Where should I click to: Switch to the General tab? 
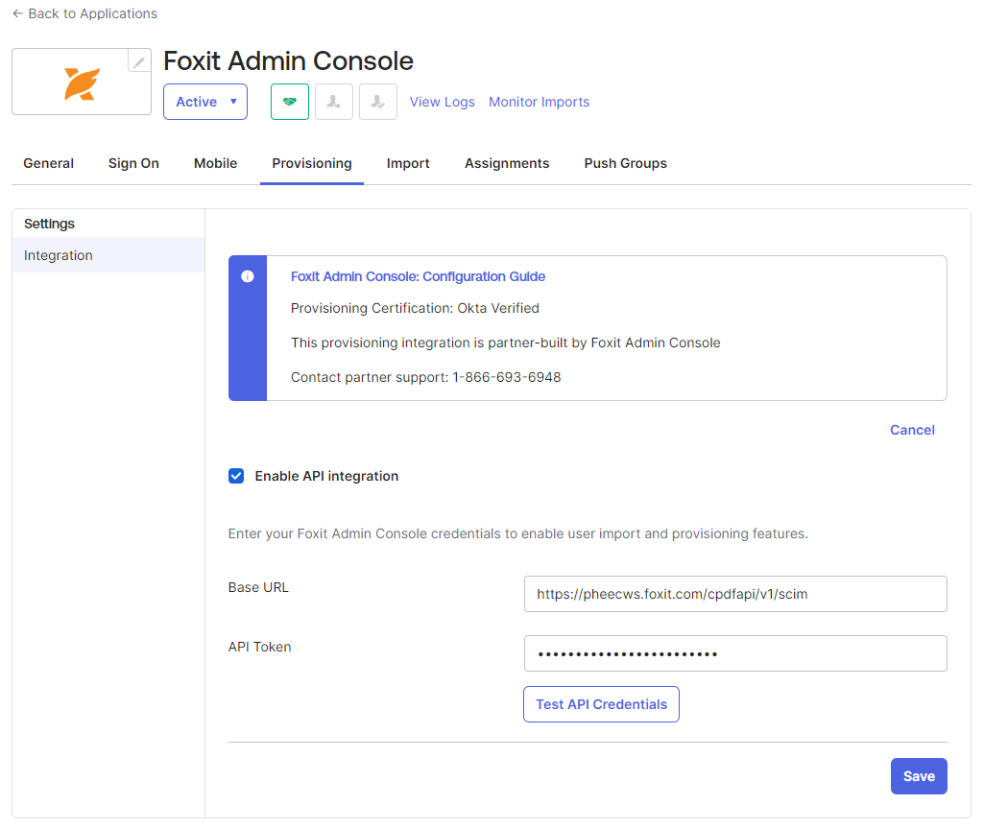[48, 163]
